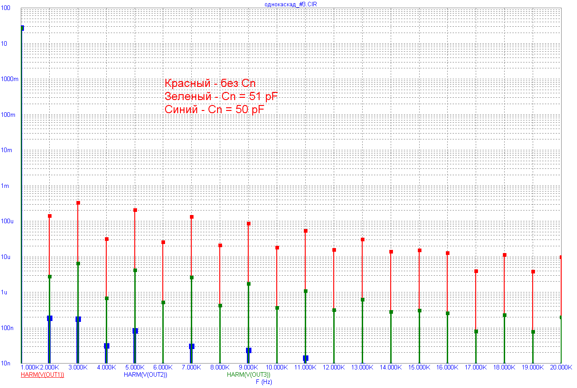The height and width of the screenshot is (388, 577).
Task: Click the Y-axis label 1u
Action: click(4, 292)
